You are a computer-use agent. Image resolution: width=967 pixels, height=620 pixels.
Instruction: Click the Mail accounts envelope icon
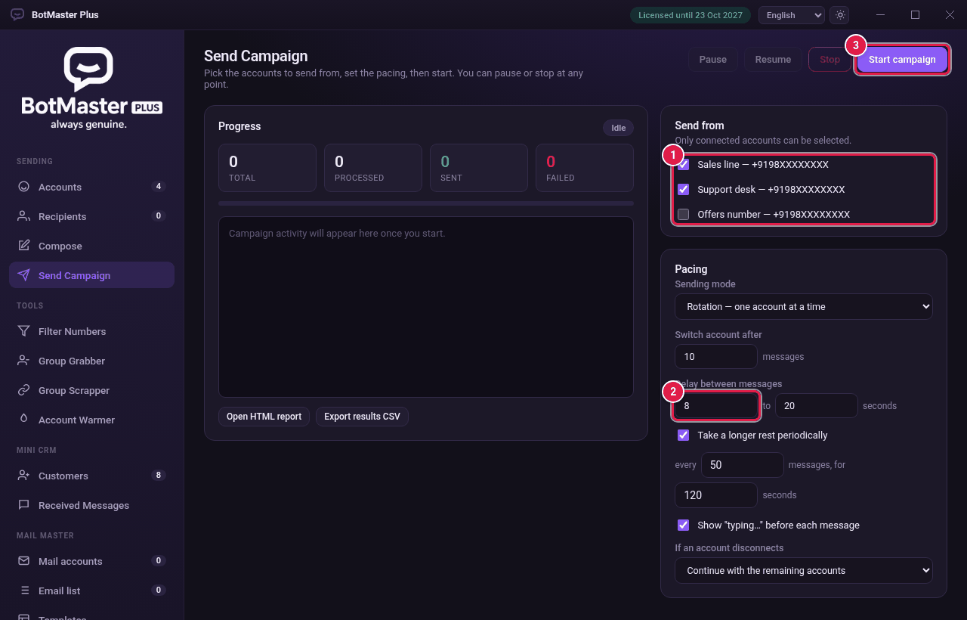tap(24, 561)
